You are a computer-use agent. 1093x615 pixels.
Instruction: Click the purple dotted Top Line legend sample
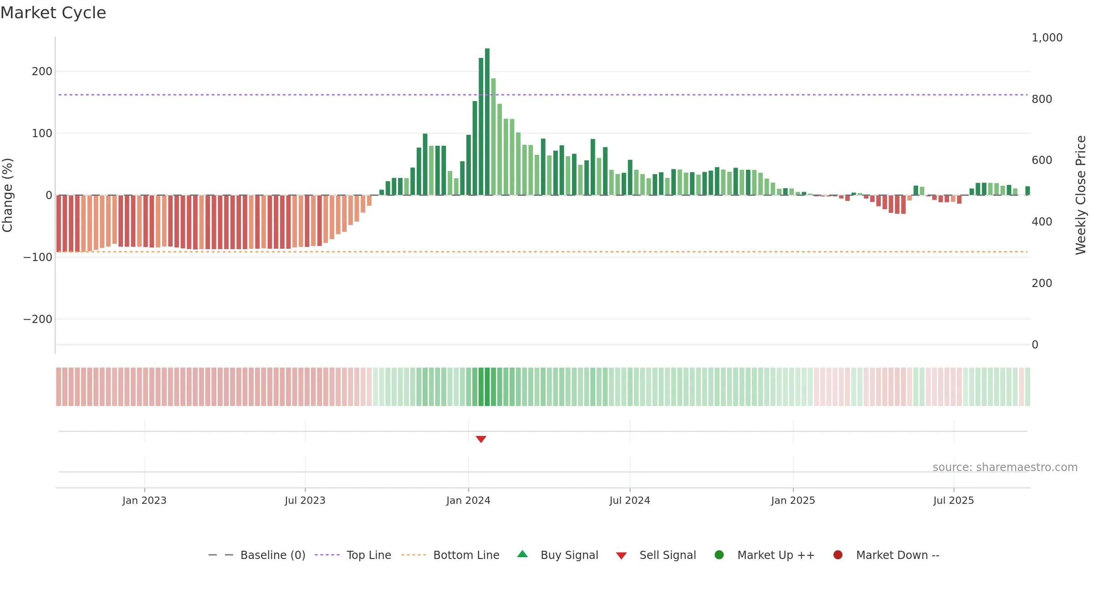[327, 555]
